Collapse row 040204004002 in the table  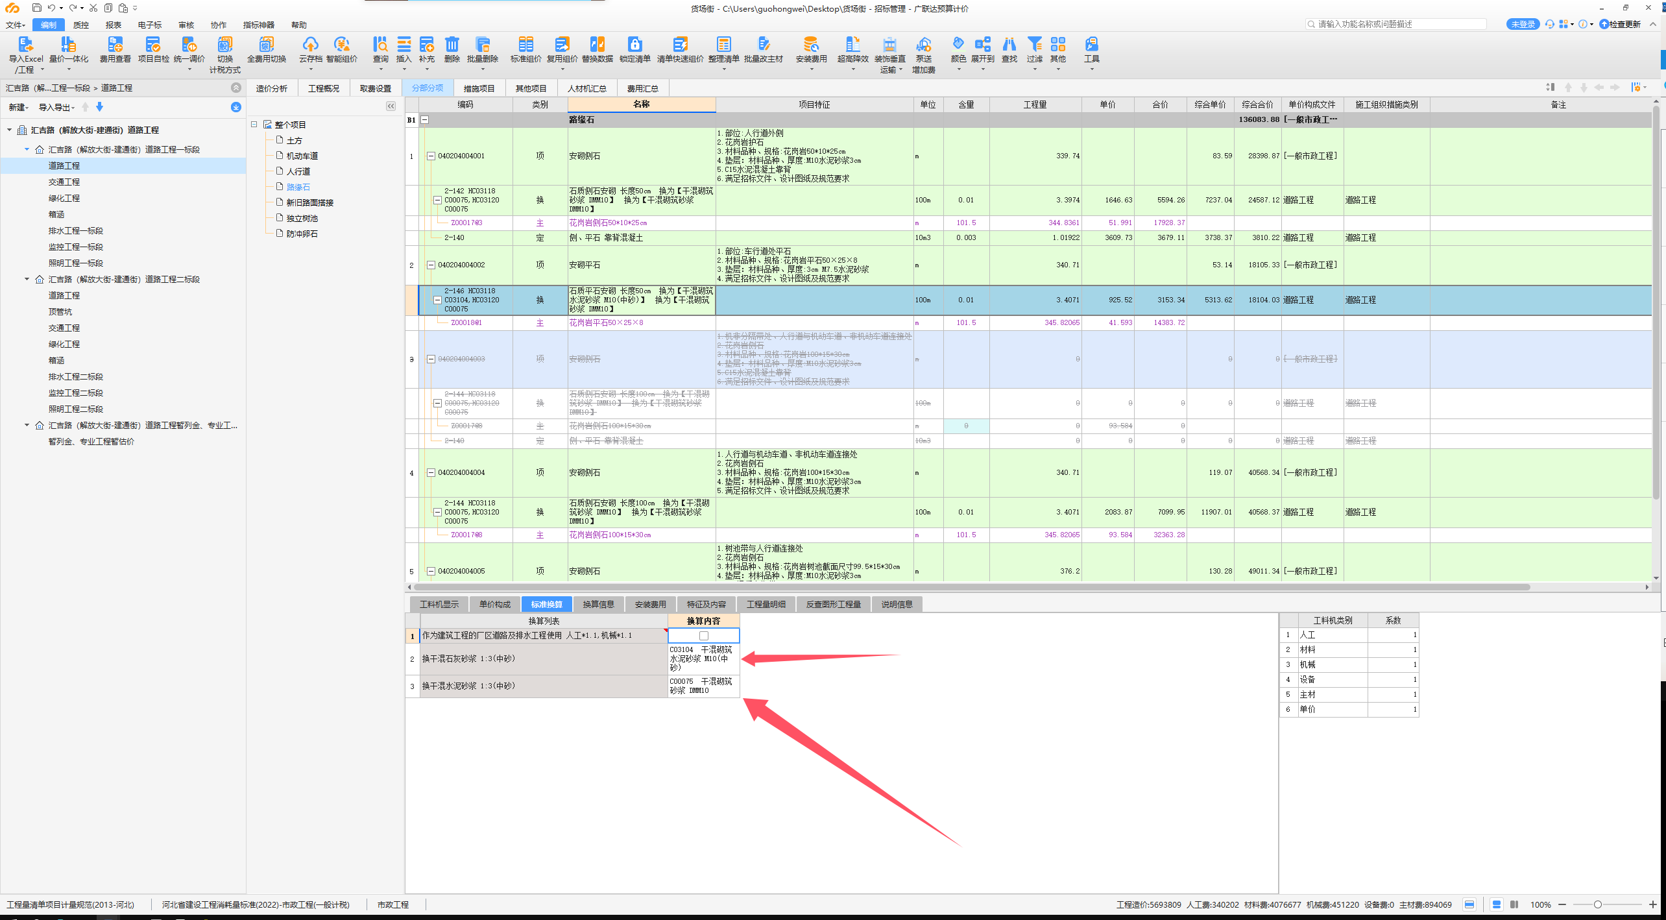click(431, 265)
